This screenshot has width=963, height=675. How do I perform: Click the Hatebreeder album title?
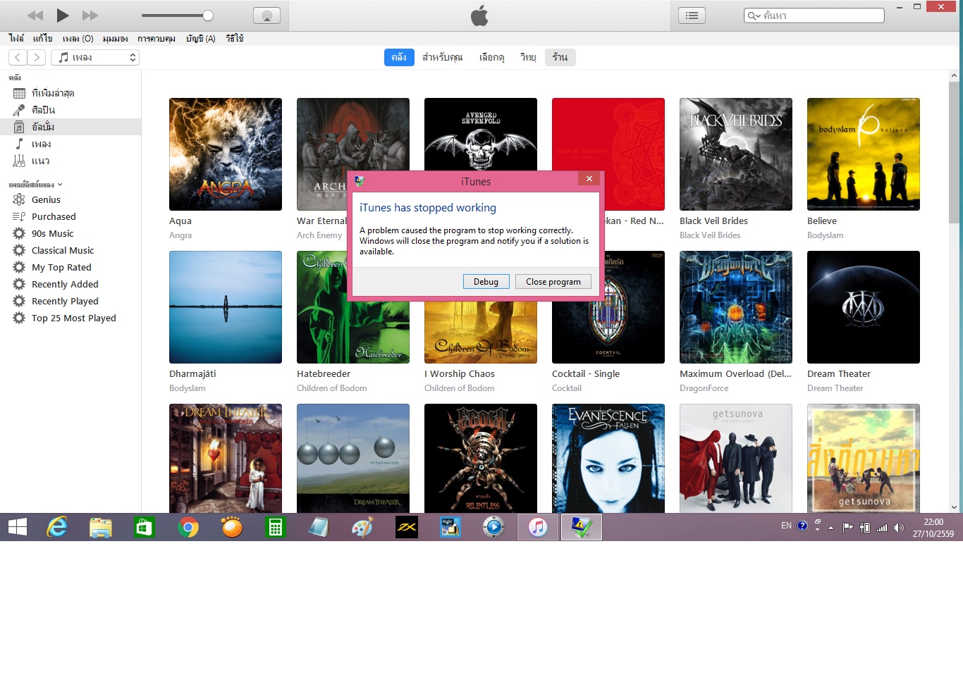[x=324, y=374]
